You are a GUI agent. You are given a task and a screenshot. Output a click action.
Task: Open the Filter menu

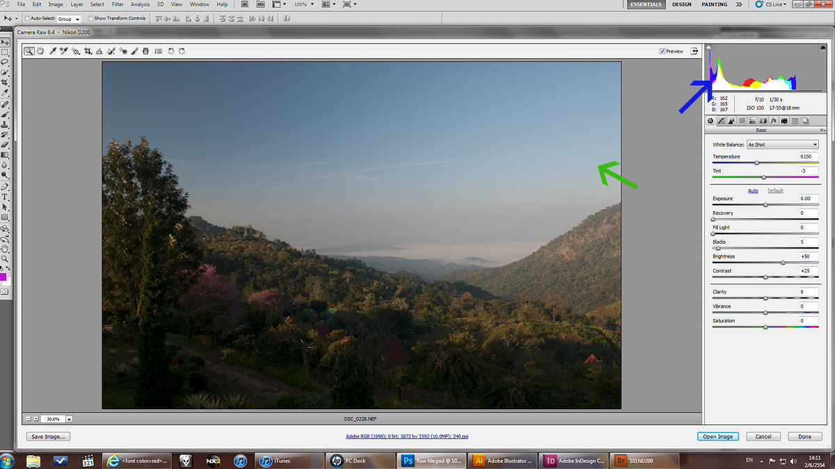point(118,4)
